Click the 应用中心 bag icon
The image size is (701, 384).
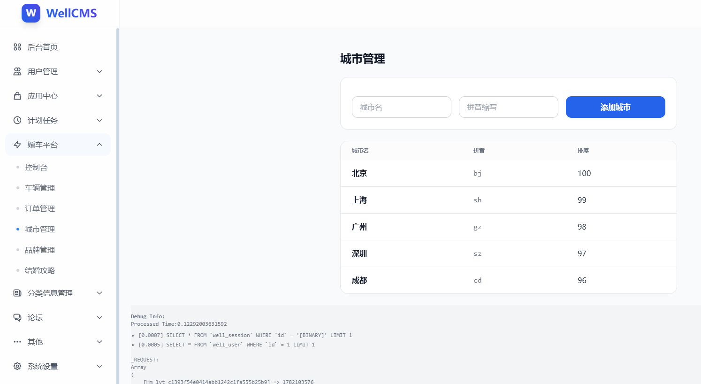[17, 96]
